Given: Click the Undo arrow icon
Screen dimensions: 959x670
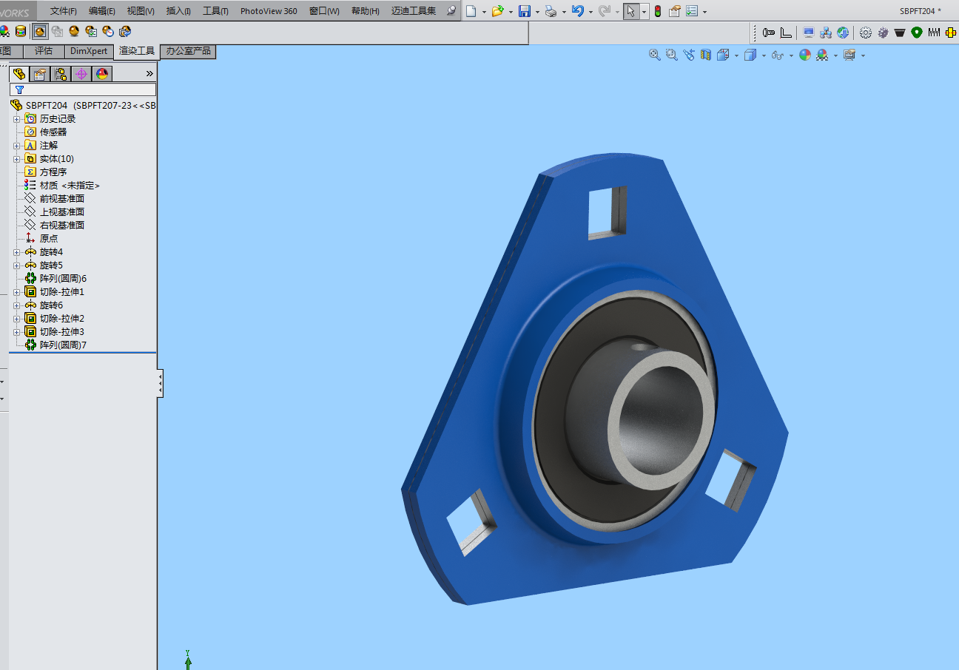Looking at the screenshot, I should (578, 11).
